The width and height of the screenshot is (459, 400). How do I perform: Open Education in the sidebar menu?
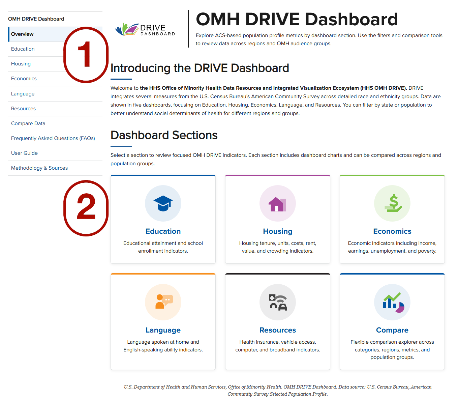tap(55, 49)
